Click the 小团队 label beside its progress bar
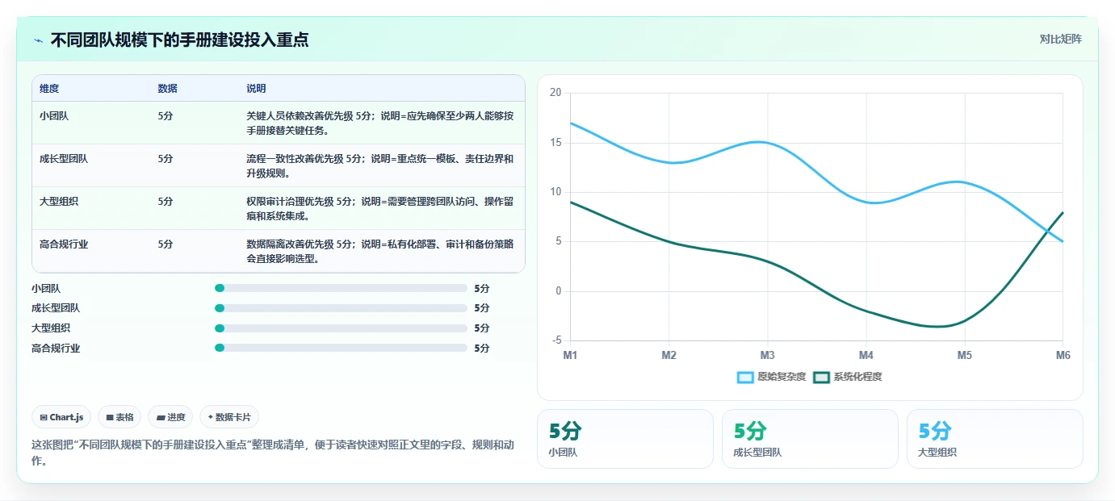Viewport: 1115px width, 501px height. point(46,288)
